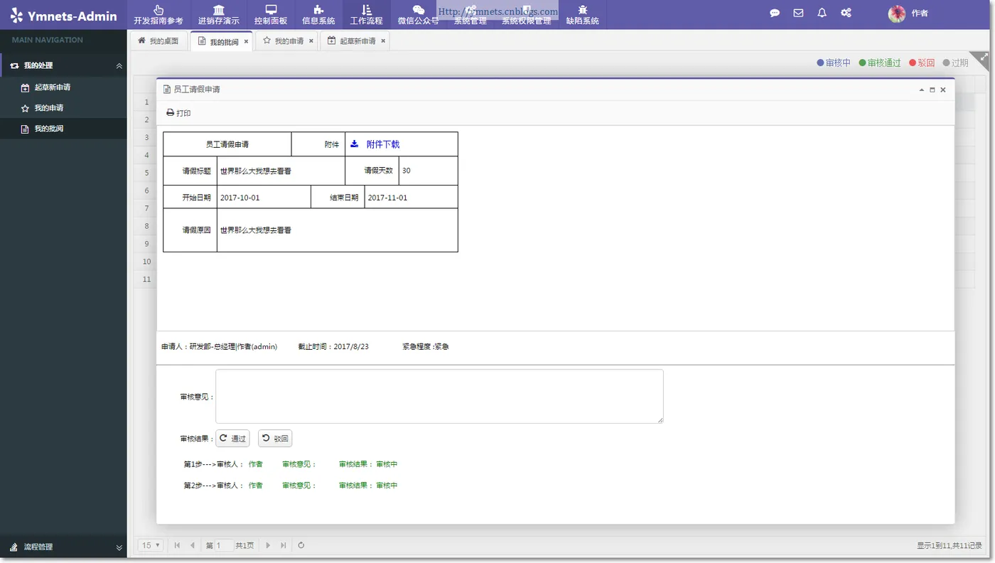995x563 pixels.
Task: Click the 审核中 status legend
Action: tap(834, 63)
